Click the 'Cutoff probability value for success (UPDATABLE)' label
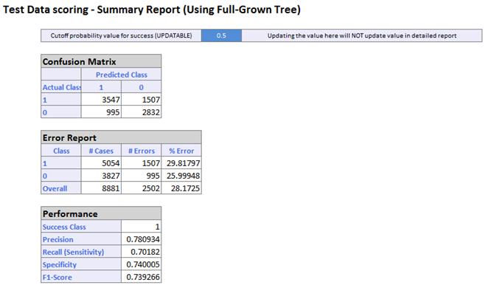The width and height of the screenshot is (488, 288). point(121,35)
